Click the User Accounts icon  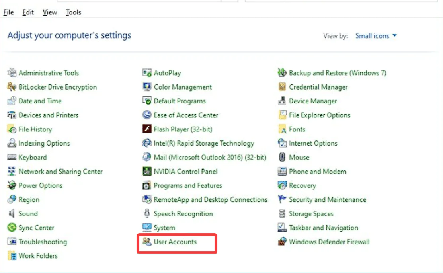tap(147, 242)
